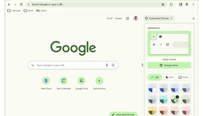This screenshot has height=116, width=203.
Task: Close the Customize Chrome side panel
Action: pos(193,19)
